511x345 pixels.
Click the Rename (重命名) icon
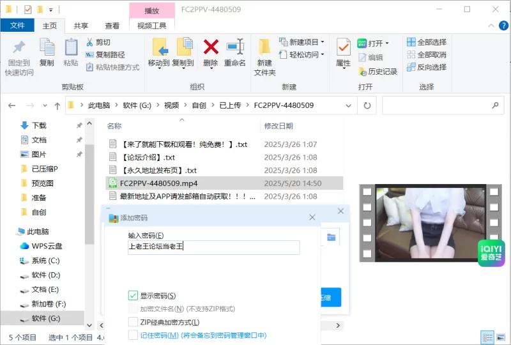click(x=235, y=47)
